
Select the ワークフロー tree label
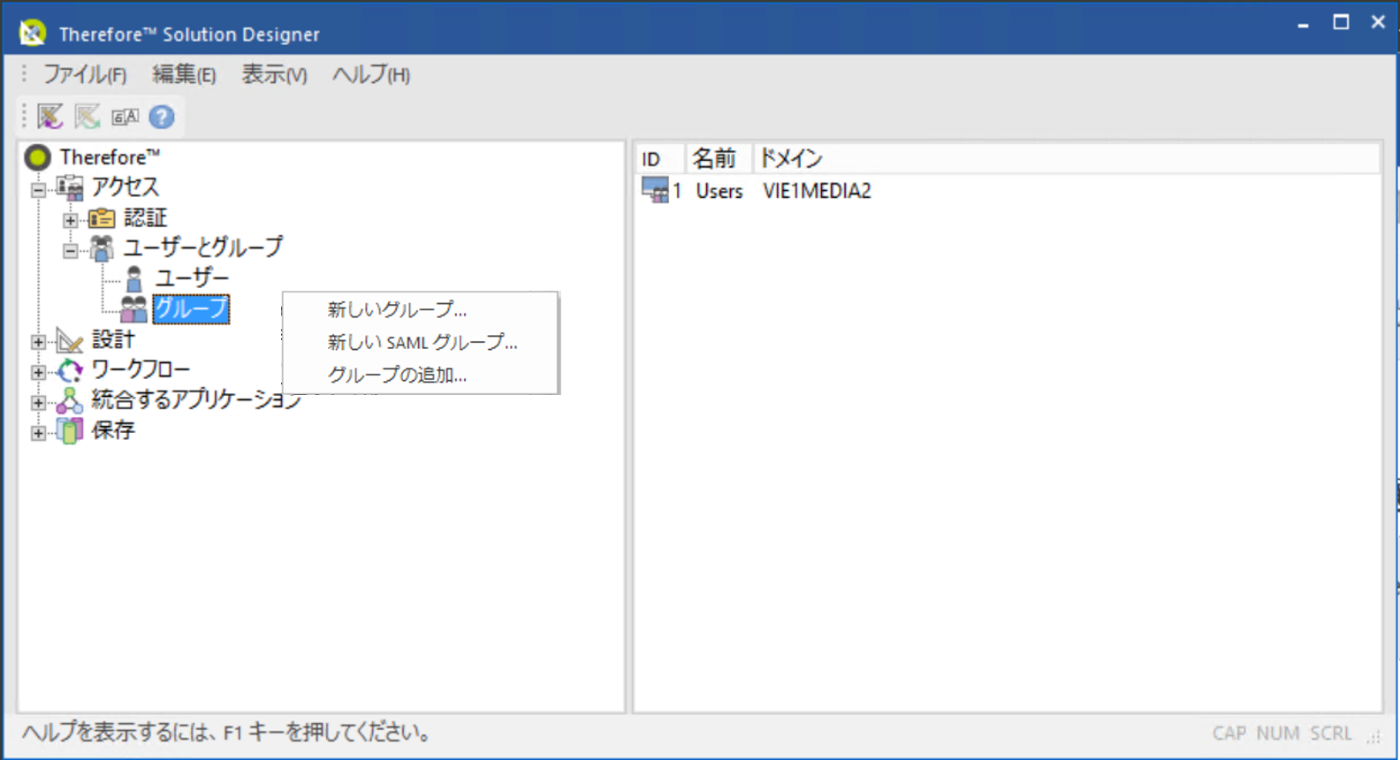[141, 369]
